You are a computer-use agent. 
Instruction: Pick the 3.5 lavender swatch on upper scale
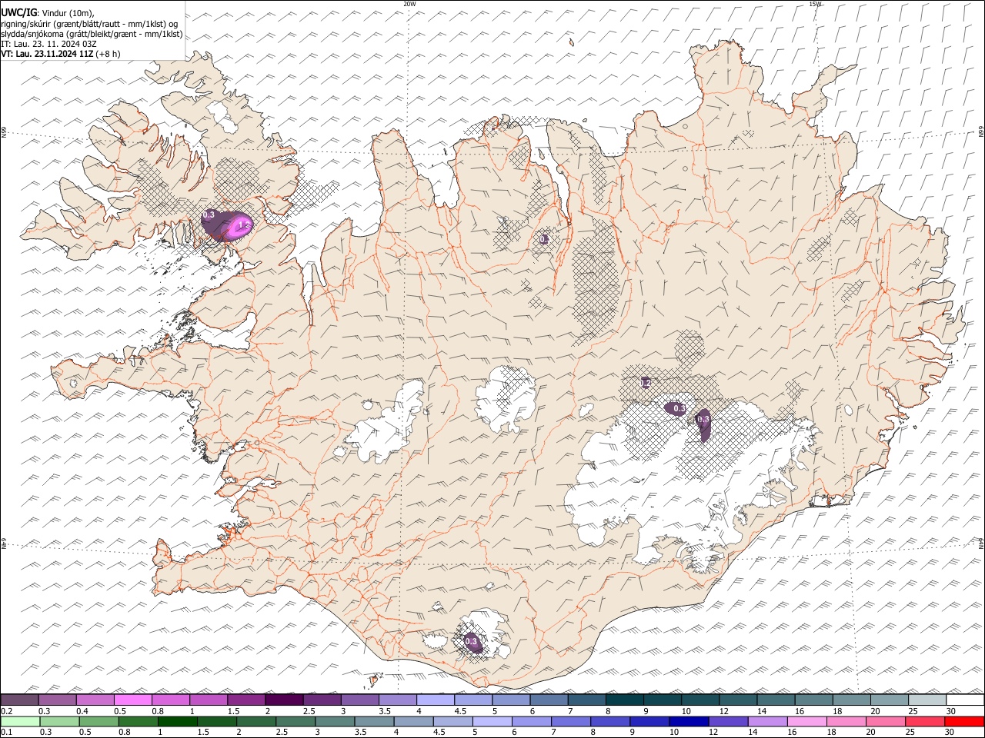397,700
